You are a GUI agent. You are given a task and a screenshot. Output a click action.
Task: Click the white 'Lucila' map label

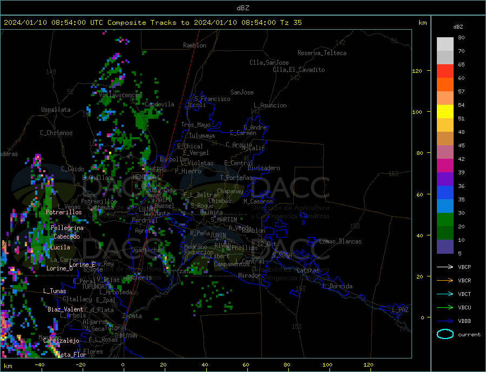(x=60, y=247)
